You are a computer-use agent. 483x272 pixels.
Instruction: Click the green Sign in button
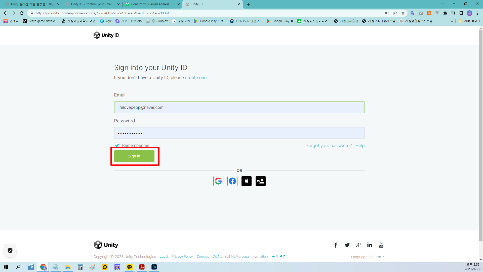click(x=134, y=156)
